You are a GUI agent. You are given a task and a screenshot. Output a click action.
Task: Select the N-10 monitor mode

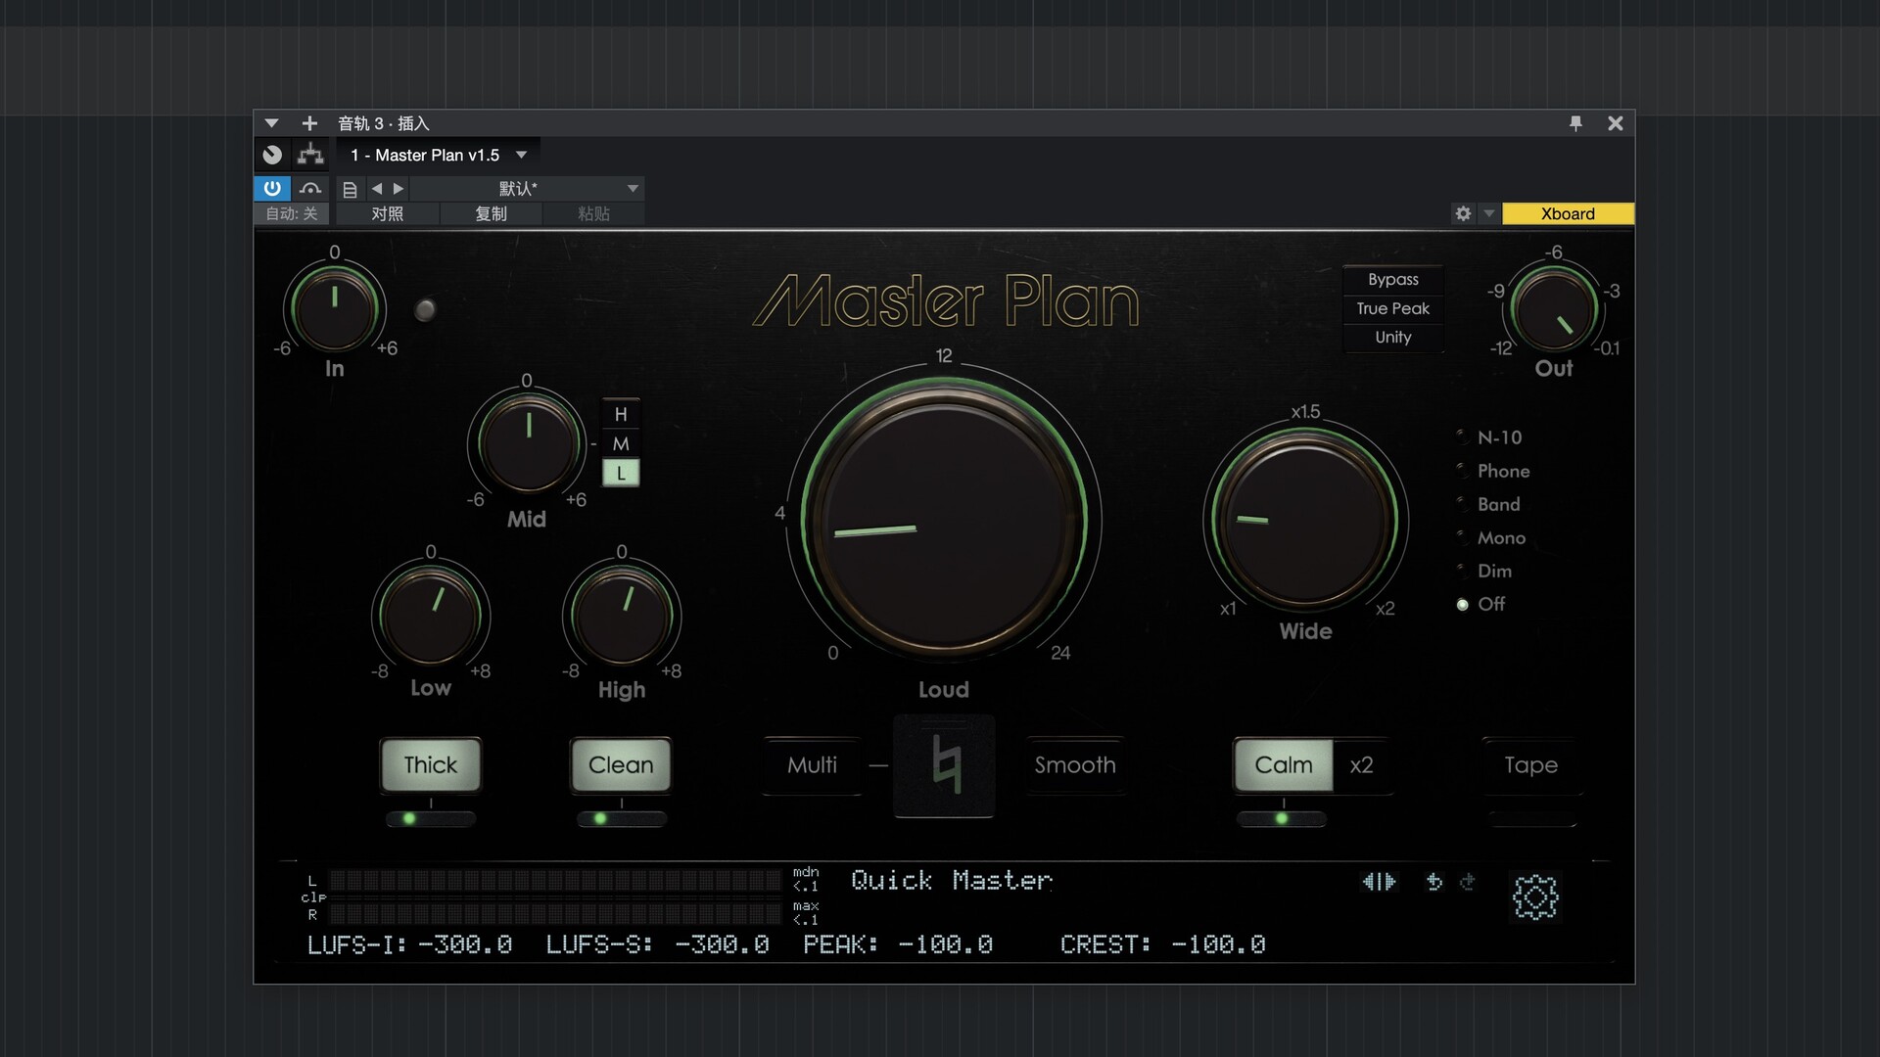click(x=1489, y=437)
